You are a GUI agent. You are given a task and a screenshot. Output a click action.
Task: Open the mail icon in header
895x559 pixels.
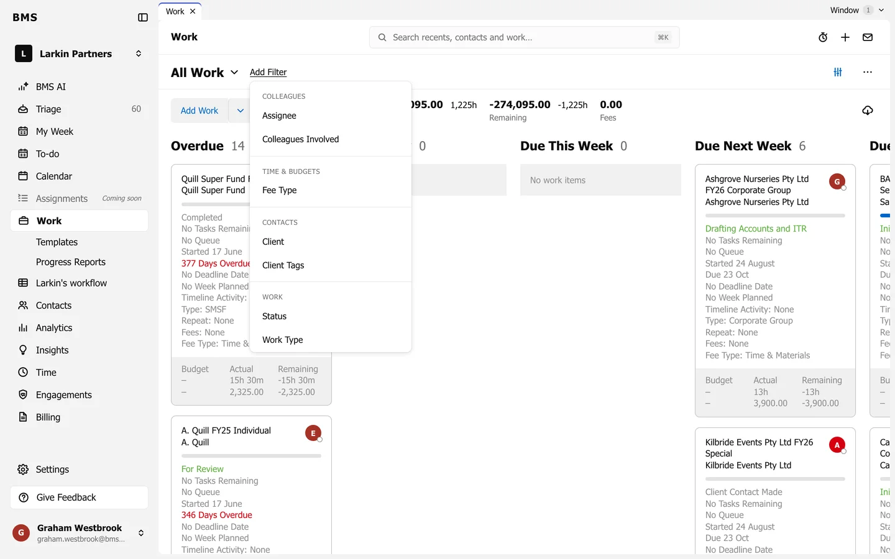868,37
